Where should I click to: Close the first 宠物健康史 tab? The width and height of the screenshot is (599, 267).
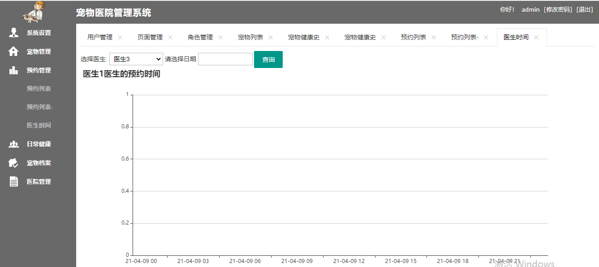pos(327,38)
